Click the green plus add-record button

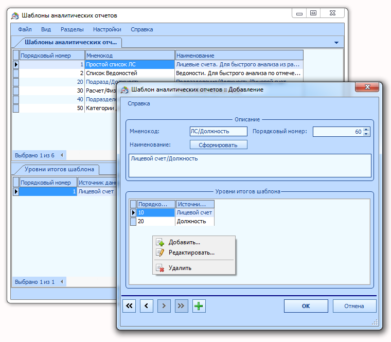[x=199, y=306]
